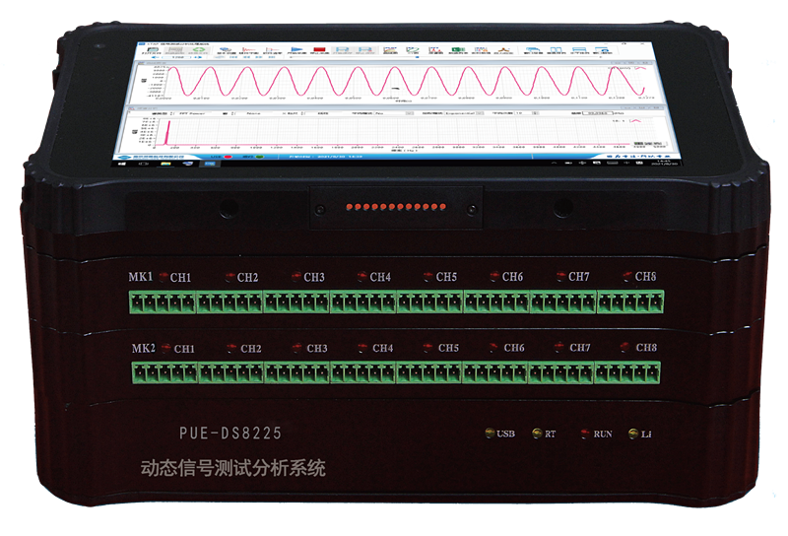Click the green circular icon in the toolbar

(199, 49)
